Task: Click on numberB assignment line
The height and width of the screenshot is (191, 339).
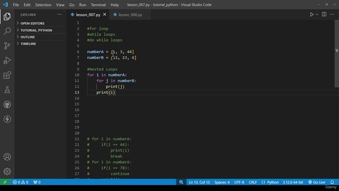Action: tap(112, 58)
